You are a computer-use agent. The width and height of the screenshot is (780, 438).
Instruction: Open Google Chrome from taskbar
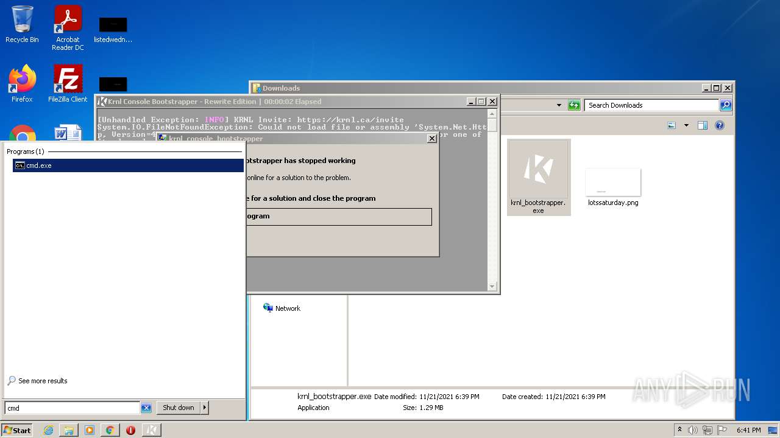[x=110, y=430]
